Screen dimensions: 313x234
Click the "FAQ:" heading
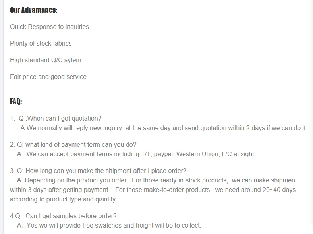[16, 102]
